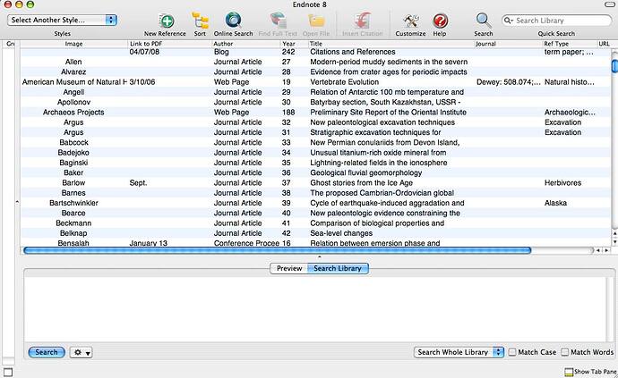The image size is (618, 378).
Task: Sort by the Year column header
Action: pyautogui.click(x=294, y=44)
